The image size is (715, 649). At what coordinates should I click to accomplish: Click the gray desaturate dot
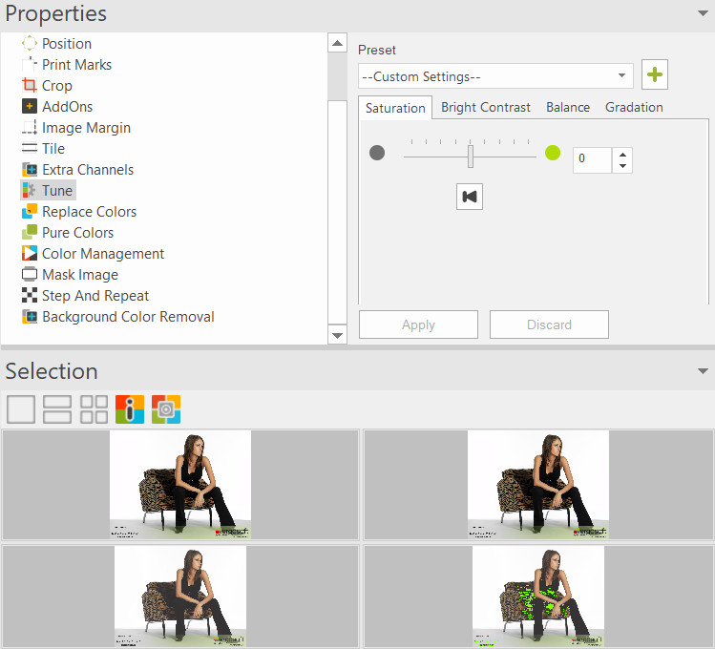[x=377, y=153]
